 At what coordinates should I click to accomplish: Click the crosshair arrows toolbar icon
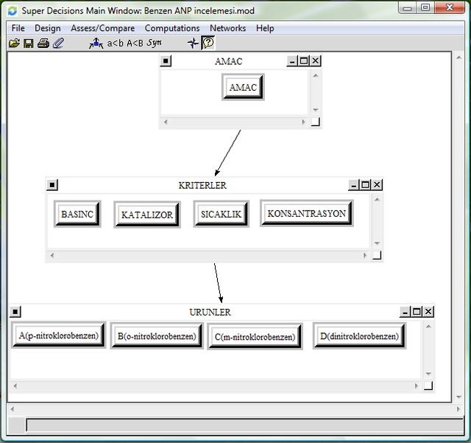pos(193,43)
